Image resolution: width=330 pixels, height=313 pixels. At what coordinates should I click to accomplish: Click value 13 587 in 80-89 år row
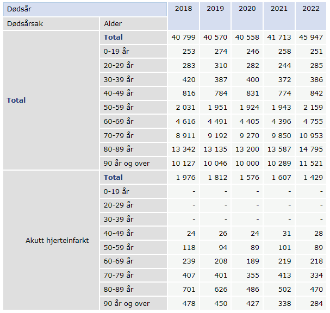279,149
